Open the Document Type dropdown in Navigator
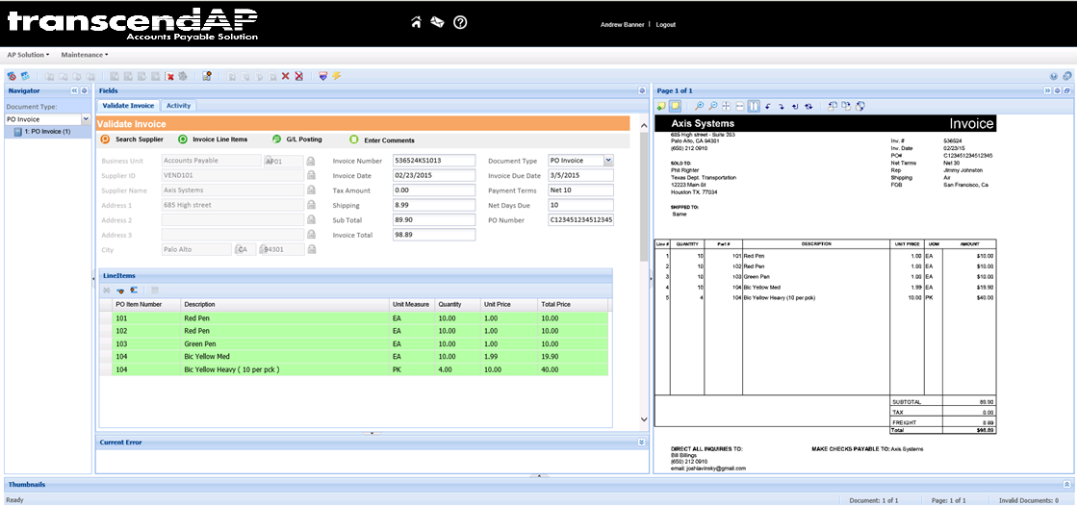This screenshot has height=506, width=1078. (x=86, y=119)
